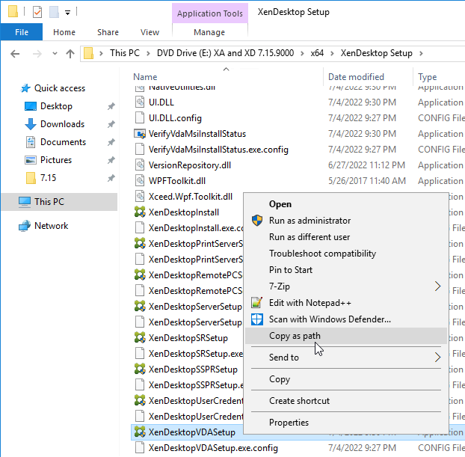The height and width of the screenshot is (457, 465).
Task: Switch to the View ribbon tab
Action: click(150, 32)
